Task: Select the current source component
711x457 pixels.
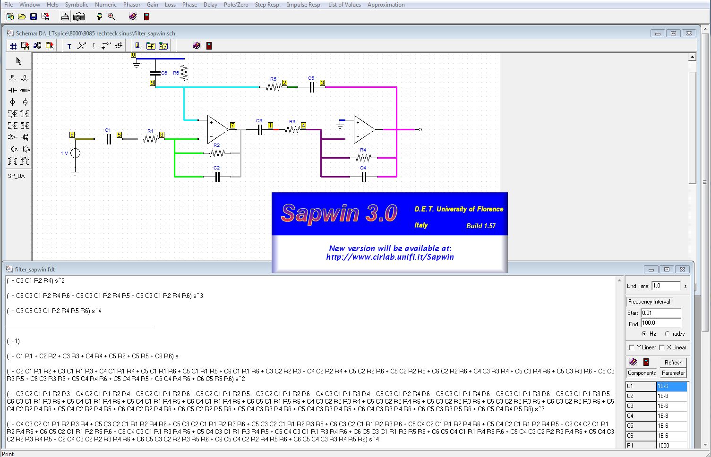Action: click(x=25, y=102)
